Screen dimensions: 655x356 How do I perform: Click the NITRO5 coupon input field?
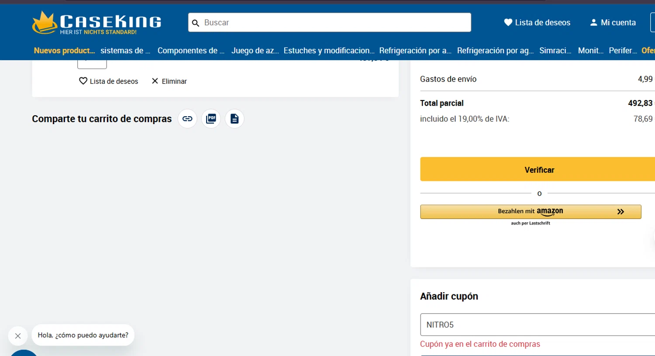pyautogui.click(x=538, y=325)
